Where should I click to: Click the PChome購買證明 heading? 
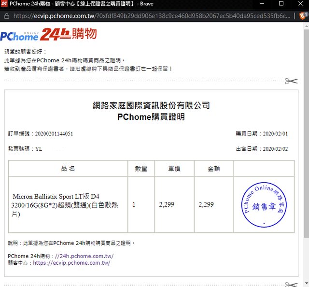tap(151, 117)
